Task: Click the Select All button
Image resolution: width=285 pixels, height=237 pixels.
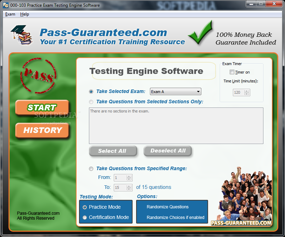Action: coord(113,151)
